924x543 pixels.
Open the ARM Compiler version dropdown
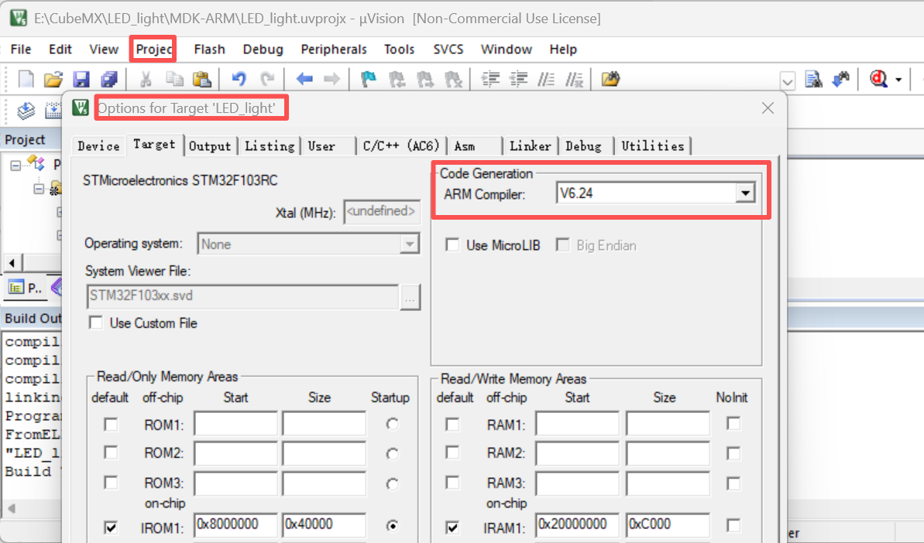[745, 193]
